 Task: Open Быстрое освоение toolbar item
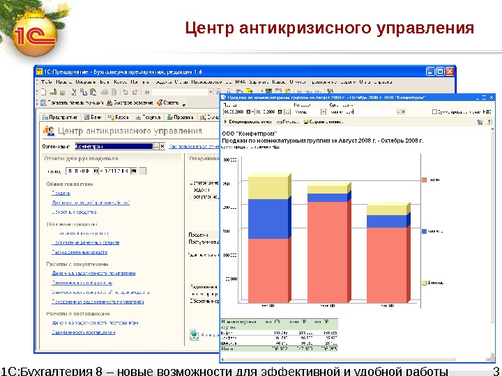coord(130,102)
